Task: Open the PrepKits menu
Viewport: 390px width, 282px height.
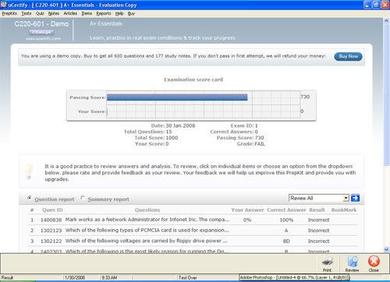Action: [9, 13]
